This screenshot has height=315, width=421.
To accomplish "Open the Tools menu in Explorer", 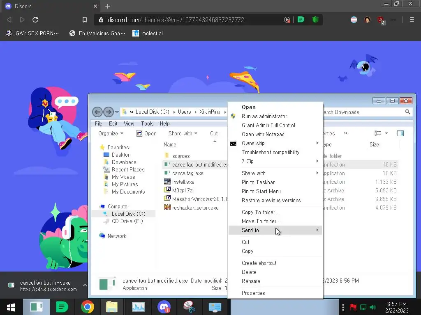I will point(147,123).
